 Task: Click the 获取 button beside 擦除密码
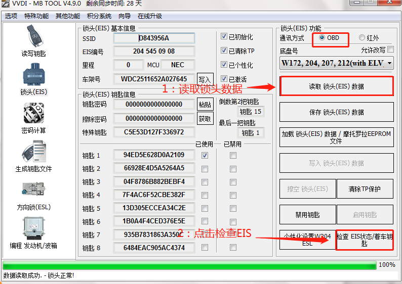pyautogui.click(x=205, y=118)
